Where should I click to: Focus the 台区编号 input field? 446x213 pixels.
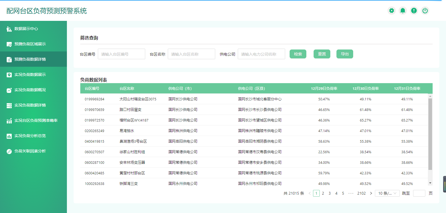click(122, 54)
